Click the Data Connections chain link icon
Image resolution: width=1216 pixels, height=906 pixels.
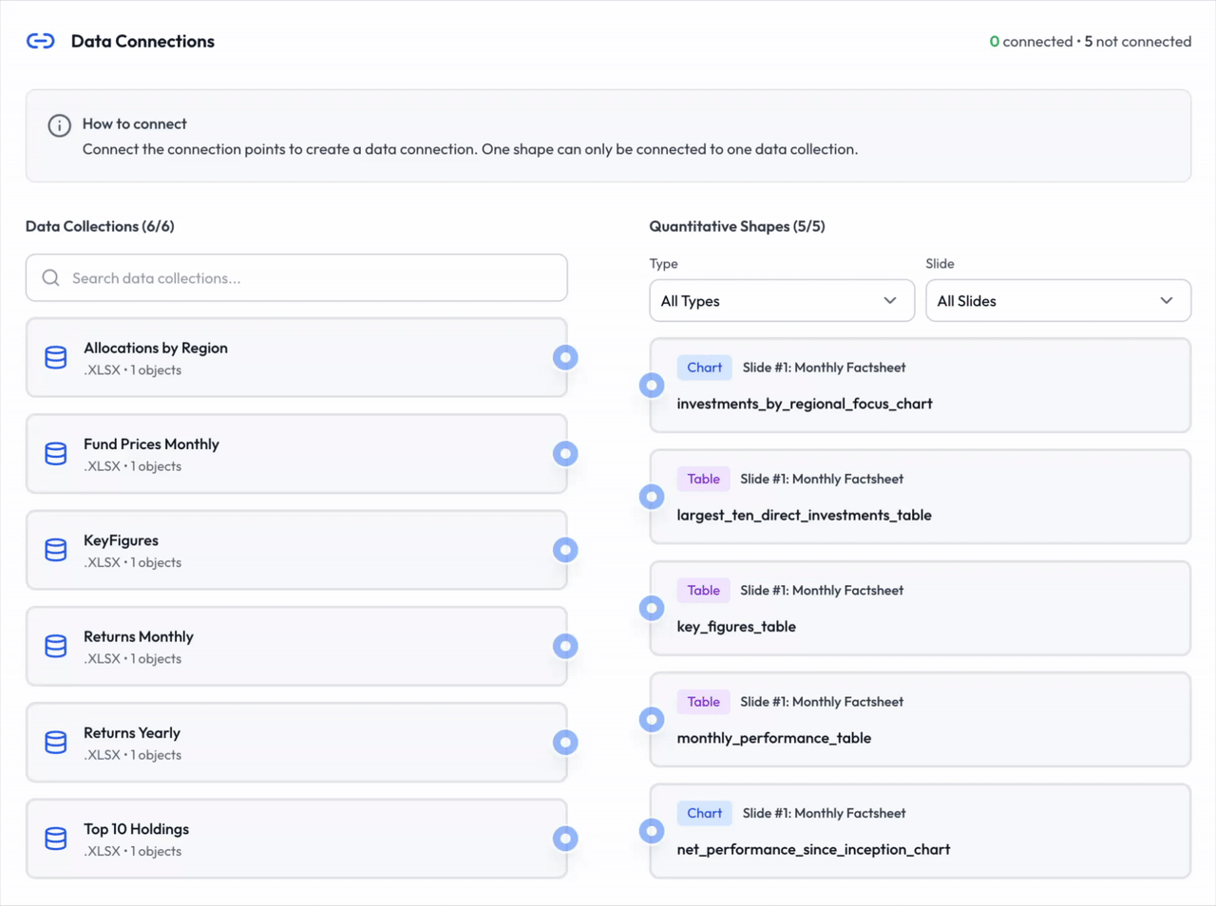40,40
